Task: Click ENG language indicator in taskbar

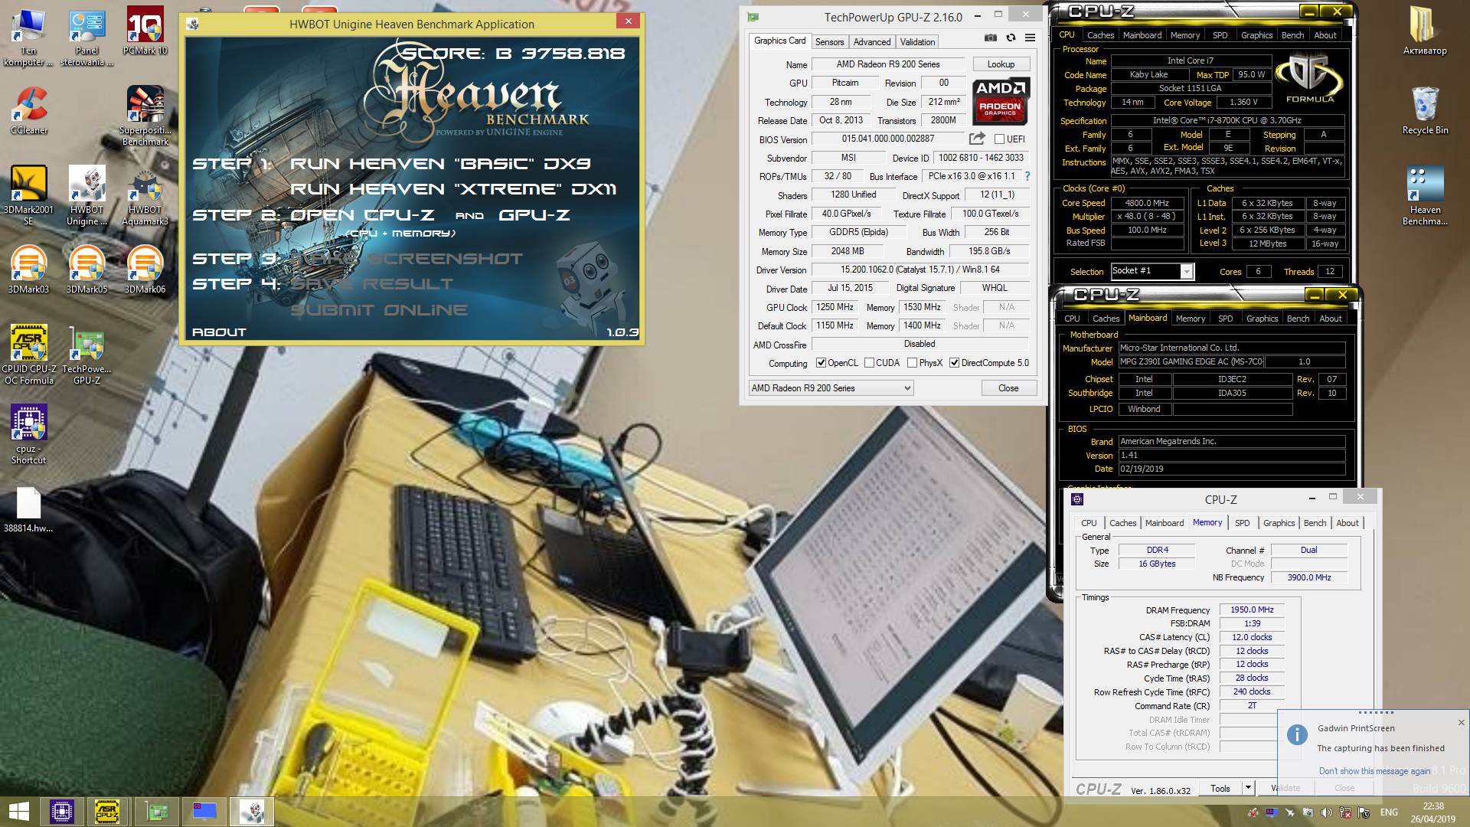Action: pyautogui.click(x=1389, y=812)
